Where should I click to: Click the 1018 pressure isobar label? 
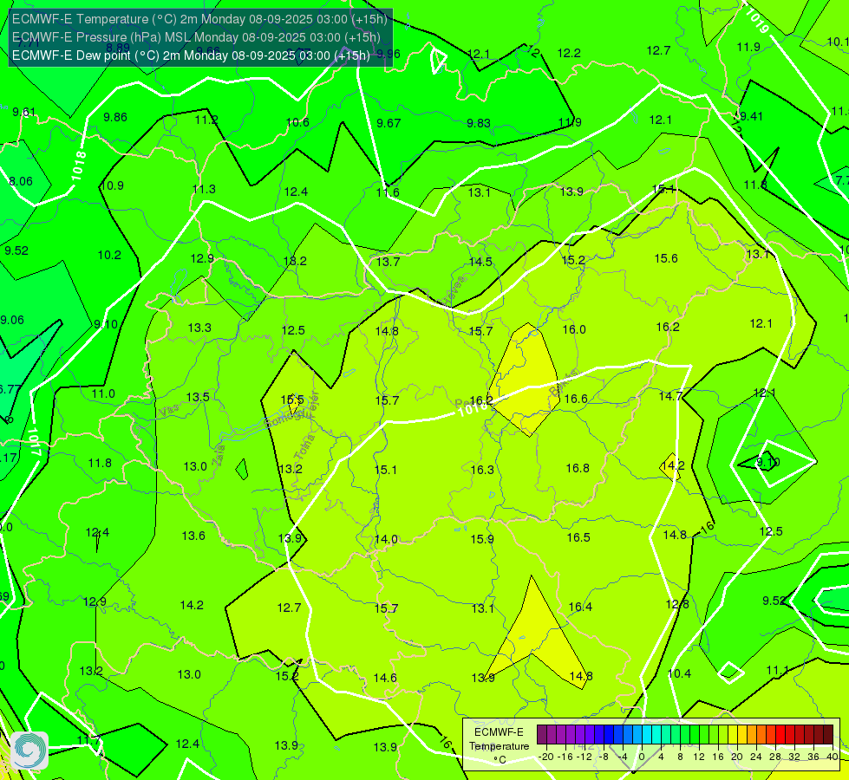point(78,166)
